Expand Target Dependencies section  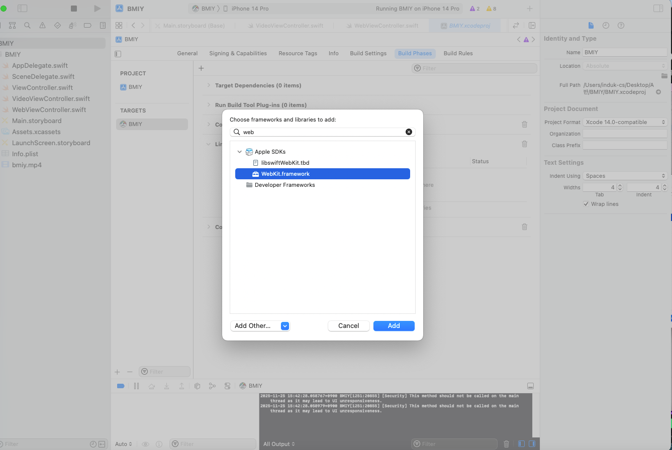209,85
